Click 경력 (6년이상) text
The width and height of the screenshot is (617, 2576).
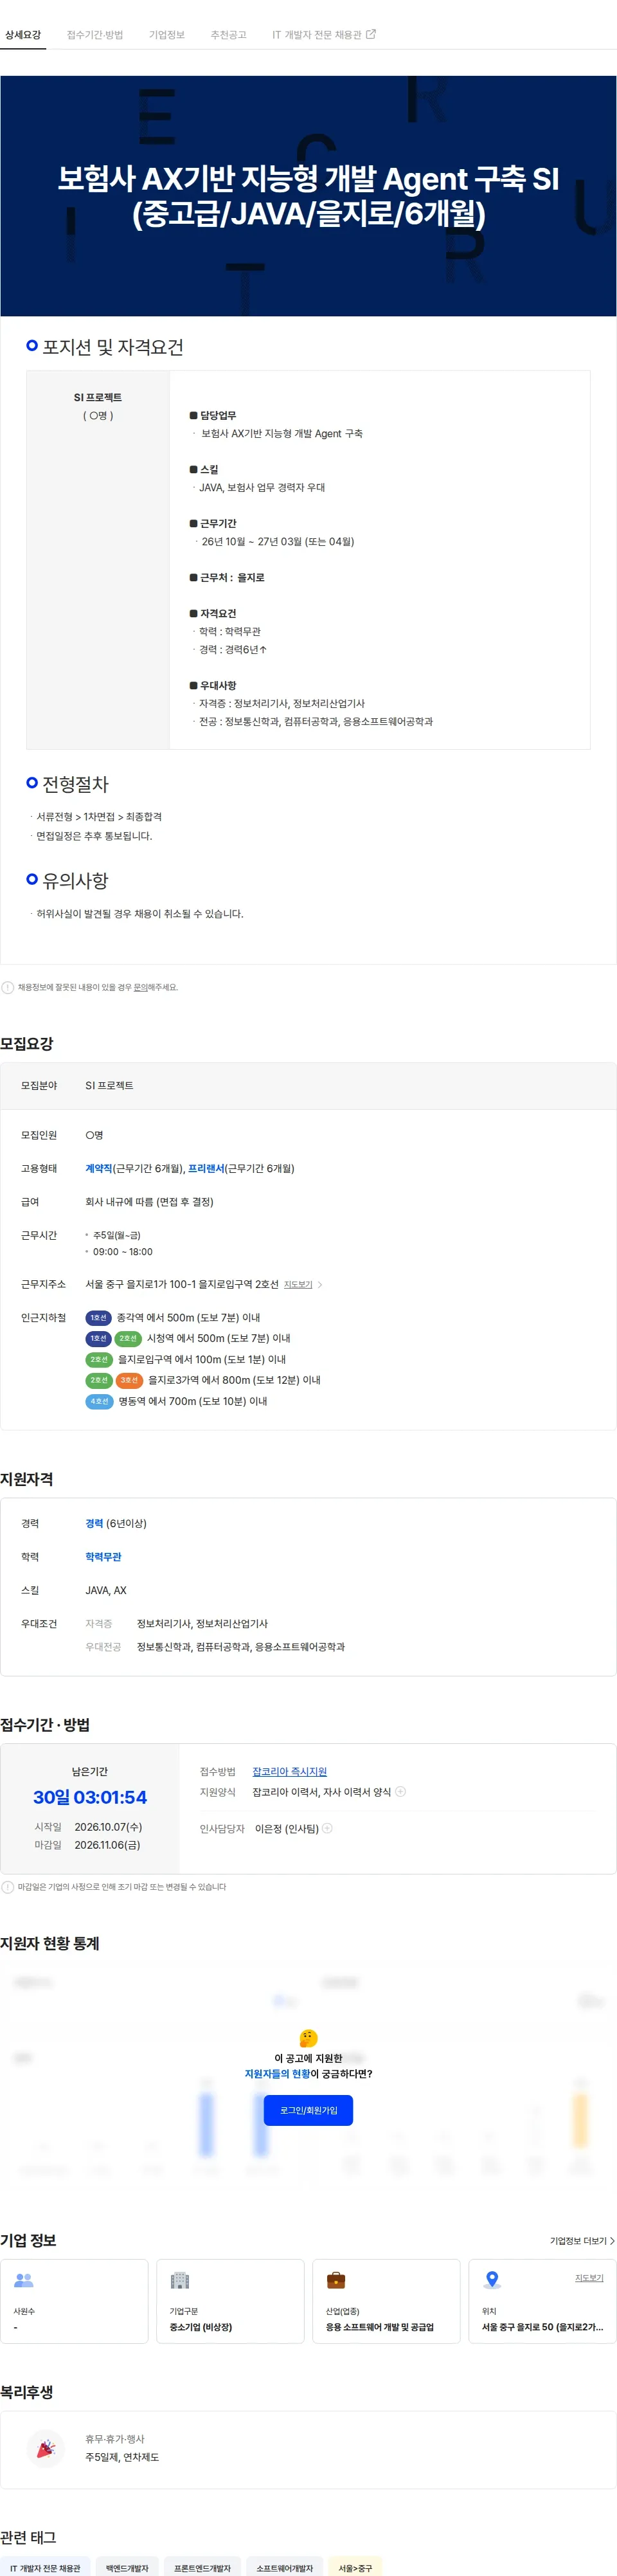coord(116,1523)
